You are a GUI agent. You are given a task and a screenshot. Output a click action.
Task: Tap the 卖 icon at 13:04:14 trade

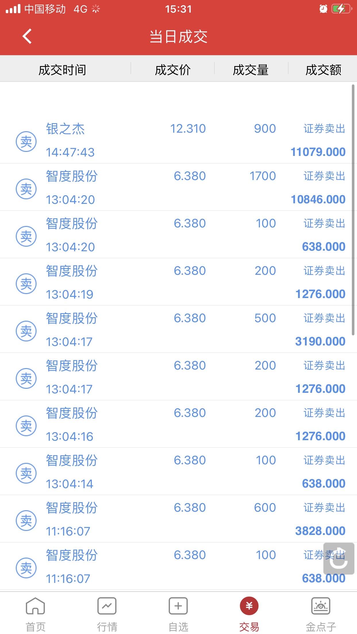pos(26,473)
